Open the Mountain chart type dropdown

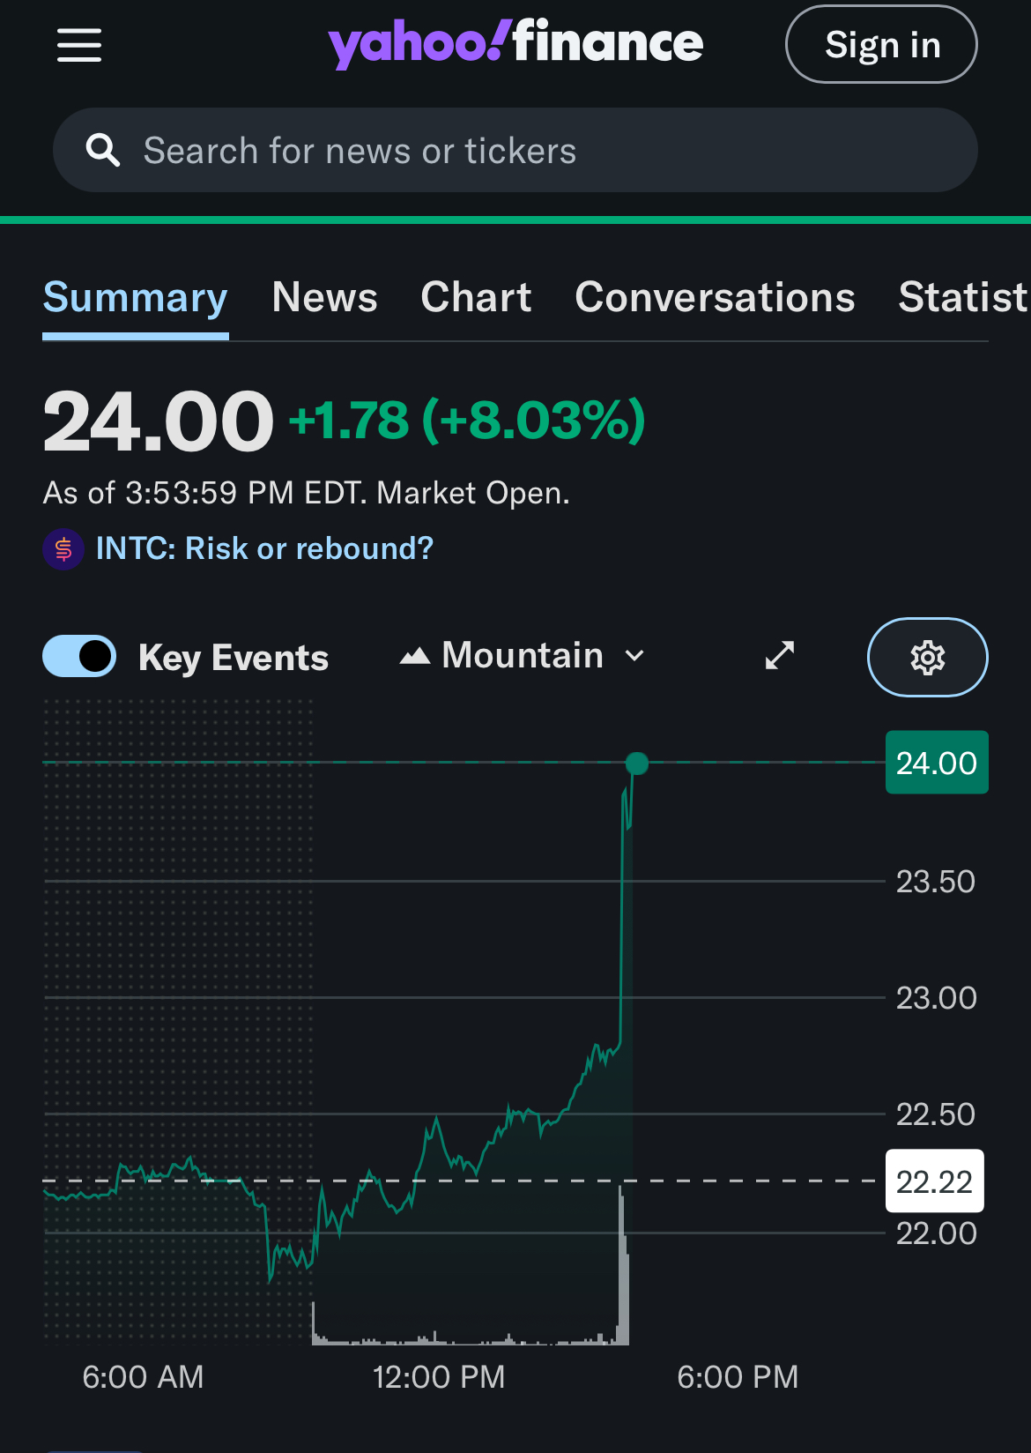coord(523,656)
